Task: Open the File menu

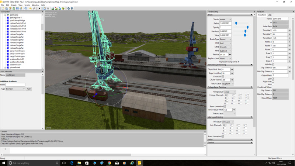Action: [3, 5]
